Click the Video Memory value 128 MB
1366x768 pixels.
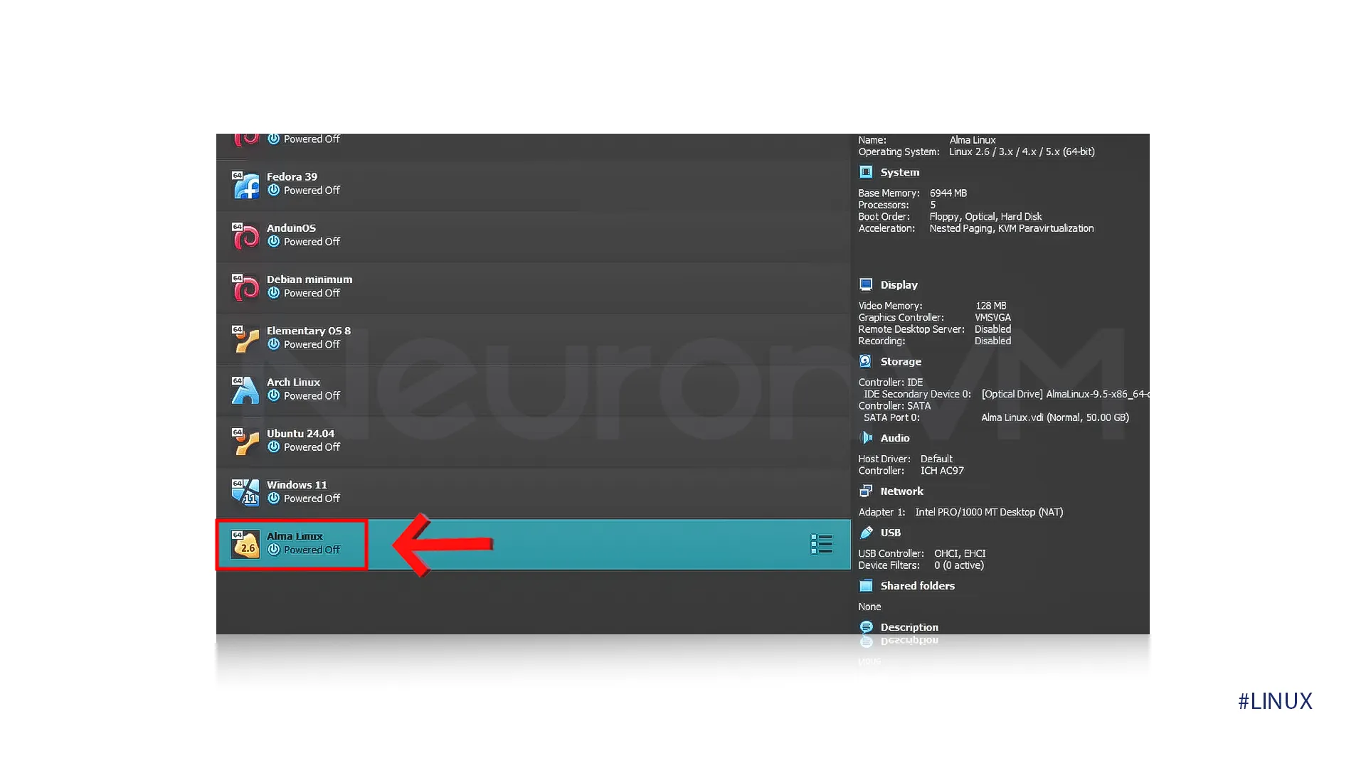[x=991, y=306]
